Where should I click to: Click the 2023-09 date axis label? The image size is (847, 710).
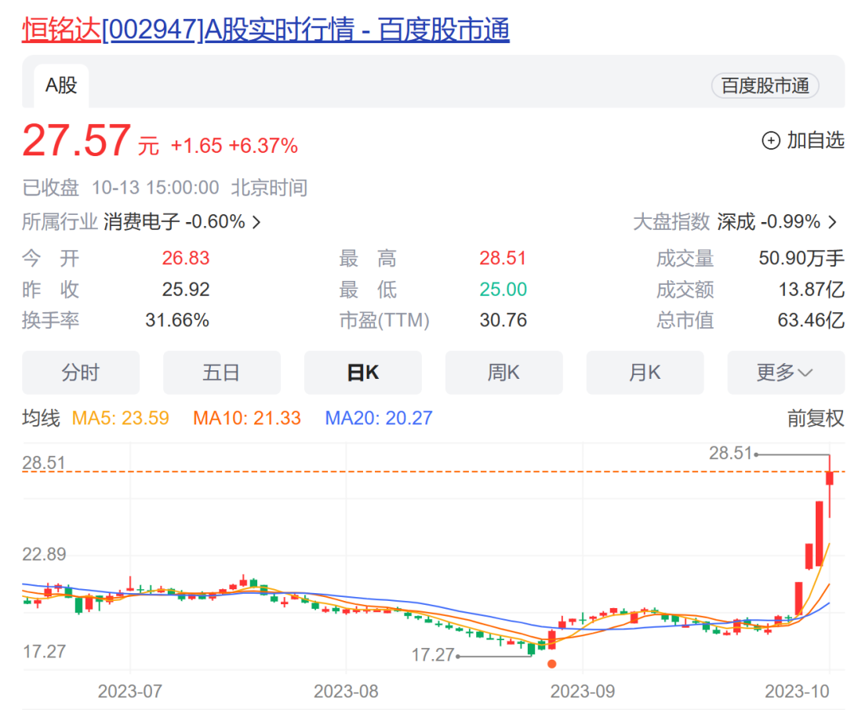(x=582, y=692)
